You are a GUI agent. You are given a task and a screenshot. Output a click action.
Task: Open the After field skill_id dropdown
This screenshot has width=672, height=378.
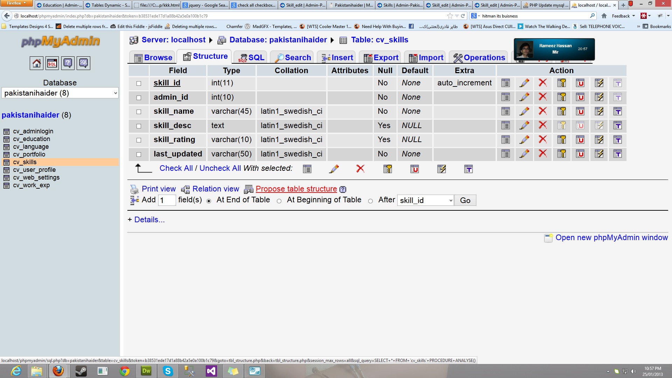[x=425, y=200]
